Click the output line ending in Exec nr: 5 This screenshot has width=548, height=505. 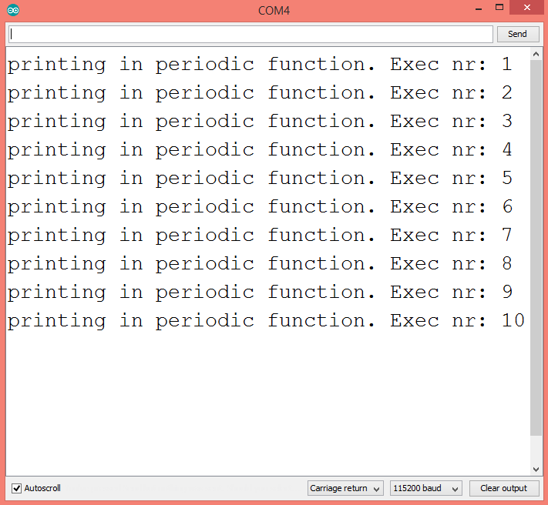(260, 179)
